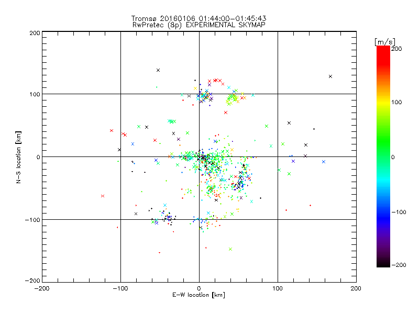Click the green X marker near plot bottom

[x=230, y=249]
